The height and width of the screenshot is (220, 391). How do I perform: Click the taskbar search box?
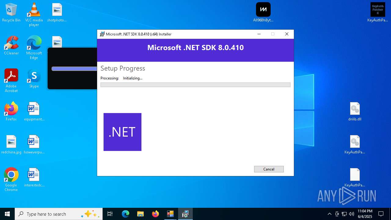point(59,214)
